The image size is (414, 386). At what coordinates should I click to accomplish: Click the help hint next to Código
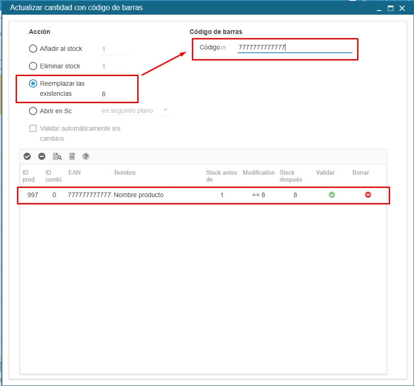pyautogui.click(x=224, y=48)
